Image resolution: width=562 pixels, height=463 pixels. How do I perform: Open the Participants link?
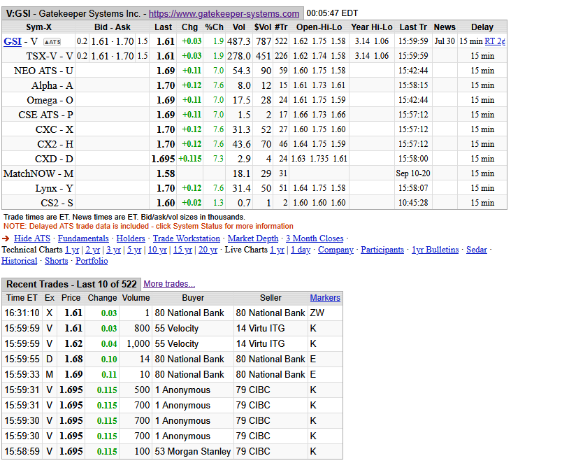[382, 250]
